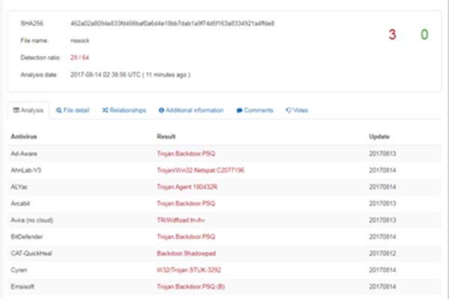Screen dimensions: 449x299
Task: Click the Trojan/Win32.Netspat result
Action: (x=201, y=170)
